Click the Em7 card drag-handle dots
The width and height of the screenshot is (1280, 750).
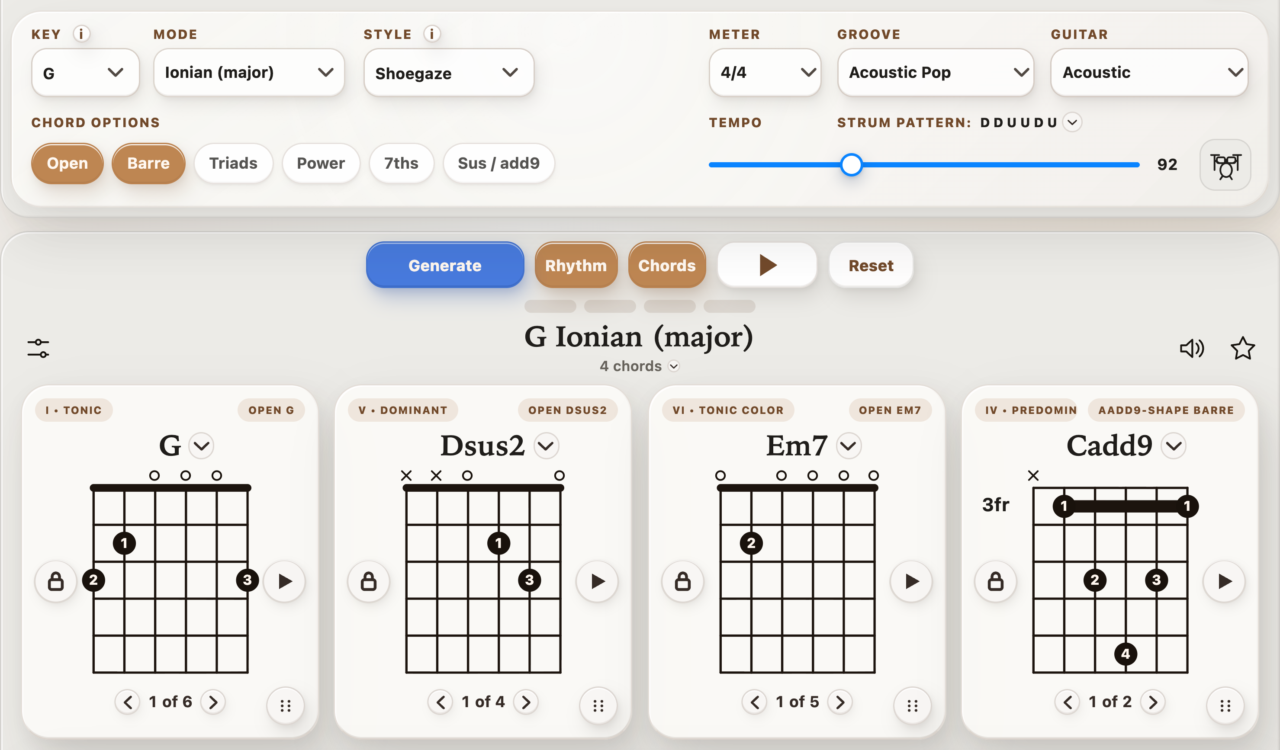[x=912, y=705]
